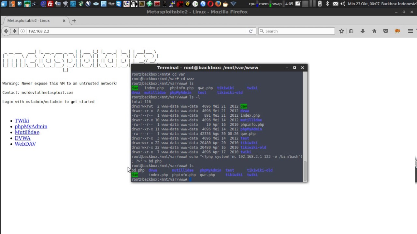Click the mem monitor in top panel
417x234 pixels.
(265, 4)
